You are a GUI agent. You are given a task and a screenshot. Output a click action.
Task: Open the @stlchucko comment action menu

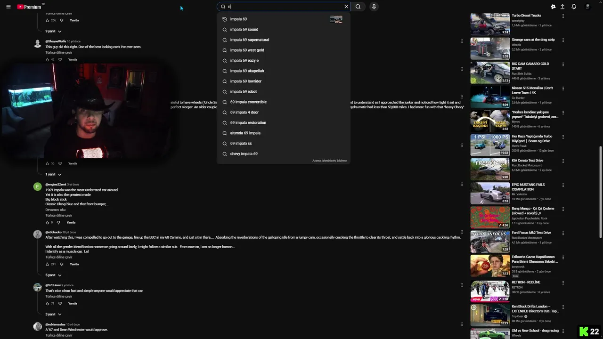(462, 232)
